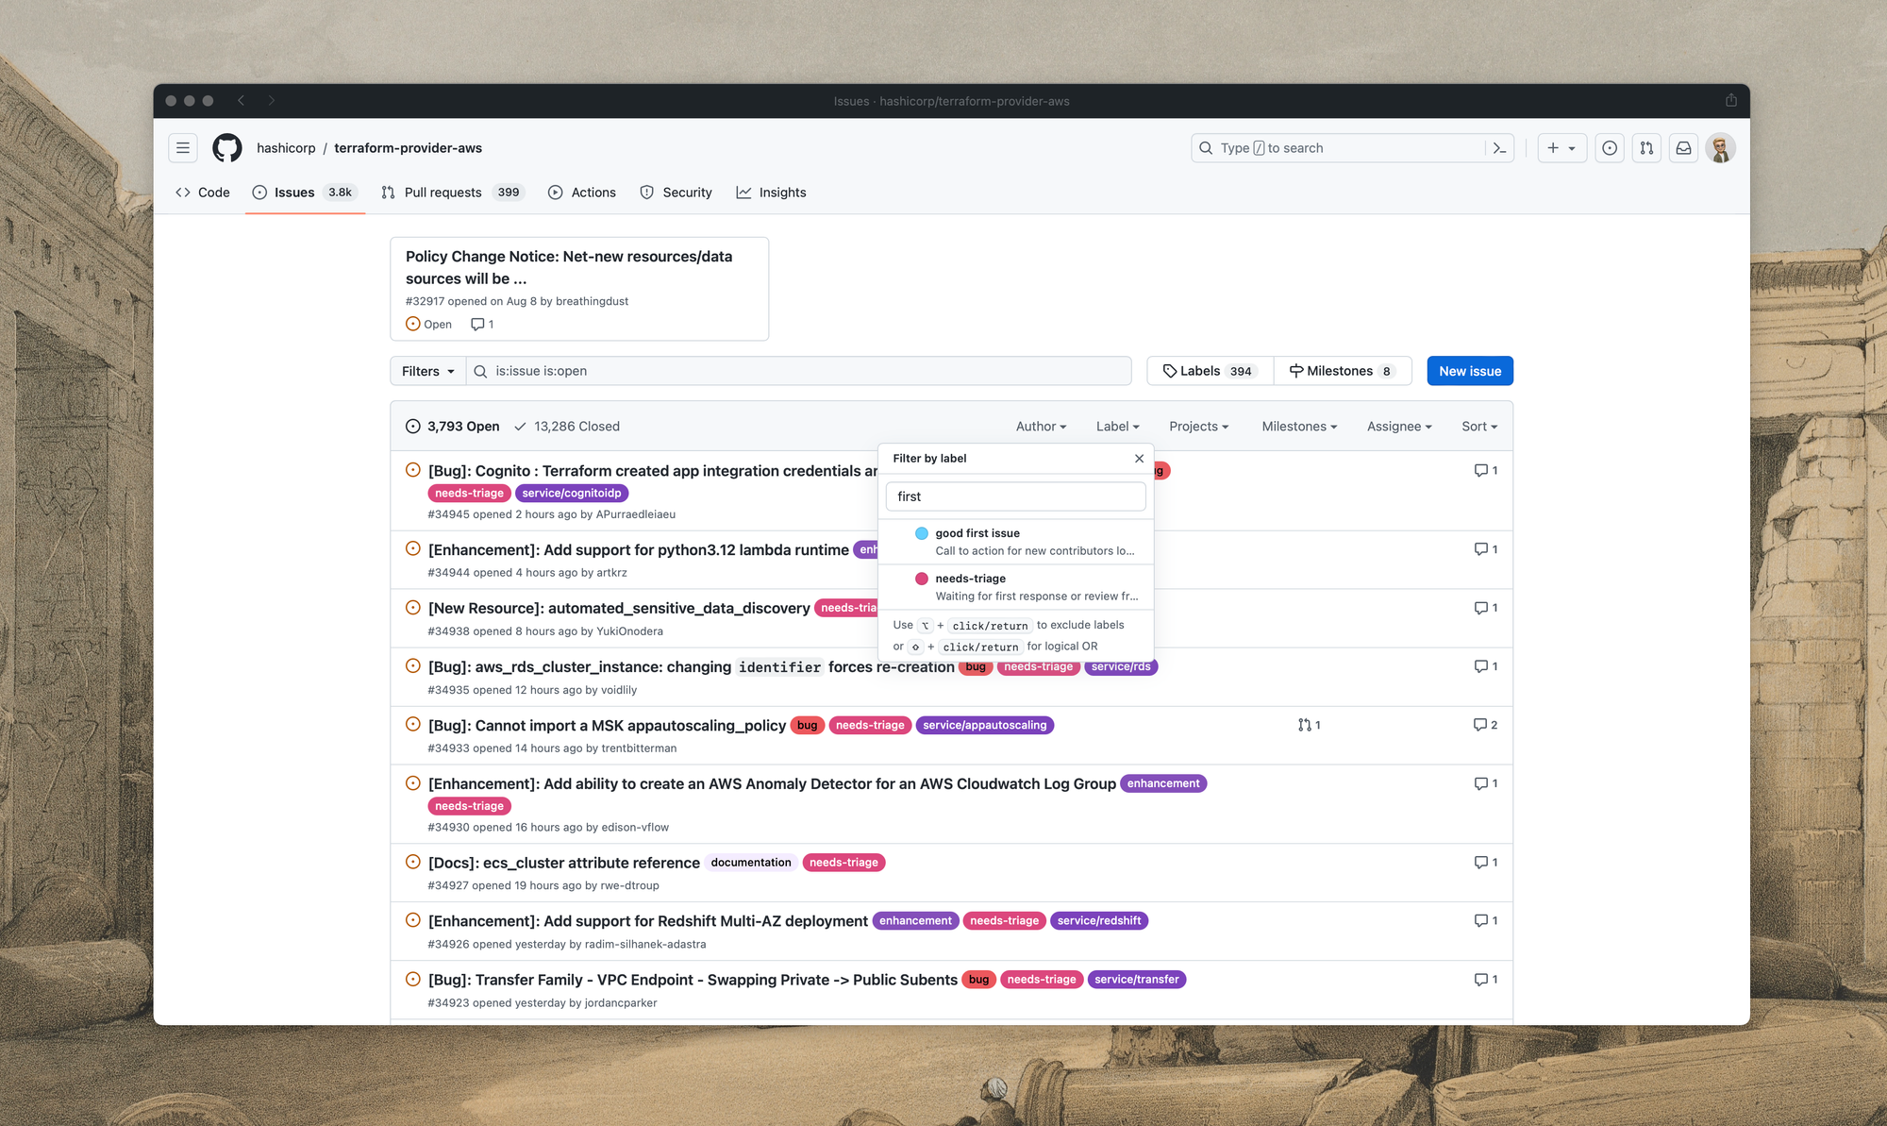The height and width of the screenshot is (1126, 1887).
Task: Open the Milestones page link
Action: [x=1341, y=371]
